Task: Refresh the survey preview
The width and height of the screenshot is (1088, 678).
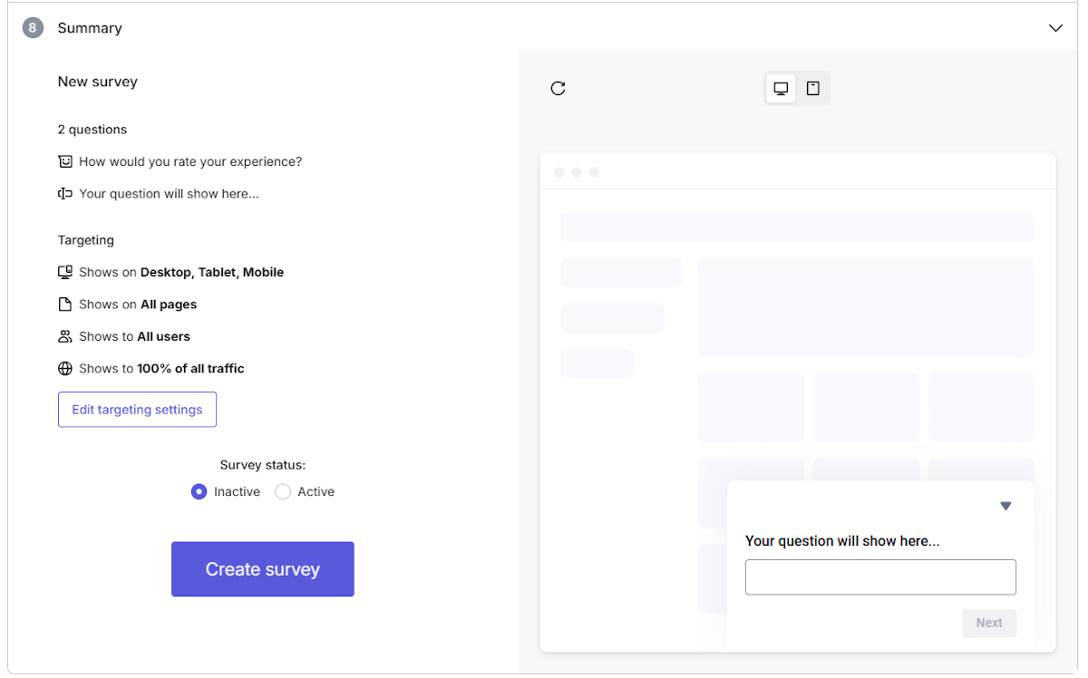Action: point(558,88)
